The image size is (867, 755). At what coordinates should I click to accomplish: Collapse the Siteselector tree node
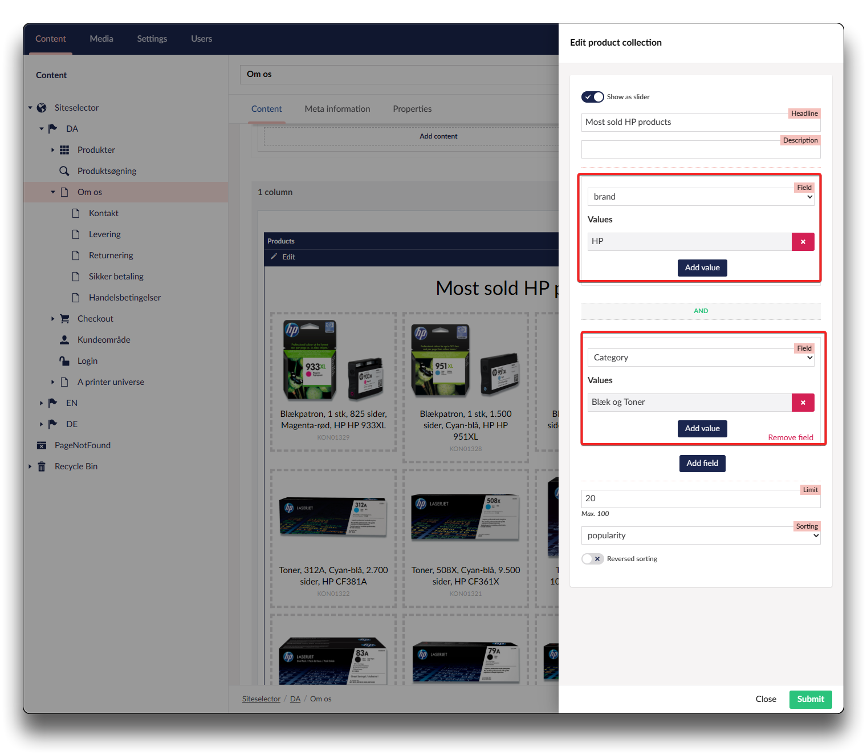coord(30,108)
